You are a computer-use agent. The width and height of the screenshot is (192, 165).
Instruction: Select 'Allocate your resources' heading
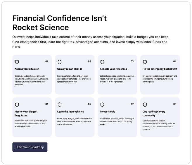click(x=113, y=69)
